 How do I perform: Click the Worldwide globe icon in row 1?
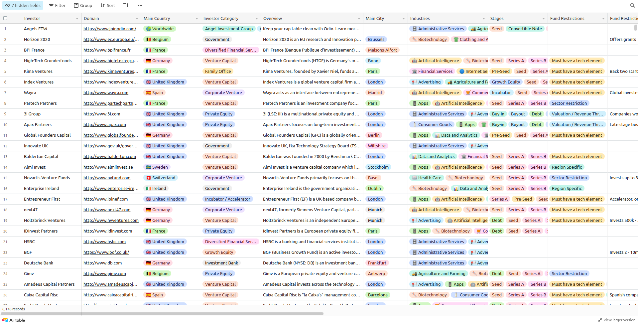click(x=149, y=29)
